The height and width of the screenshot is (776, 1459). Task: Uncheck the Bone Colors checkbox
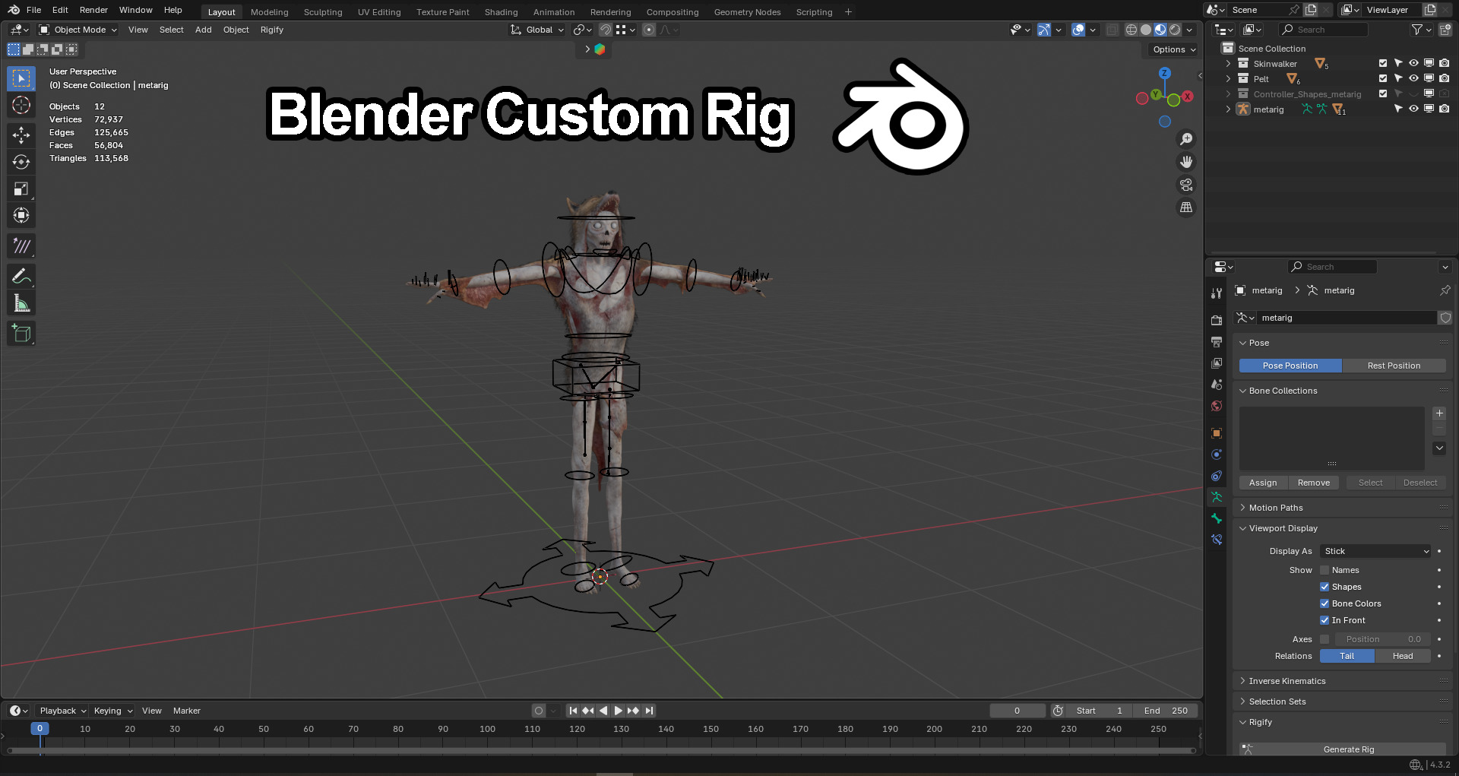pos(1324,603)
